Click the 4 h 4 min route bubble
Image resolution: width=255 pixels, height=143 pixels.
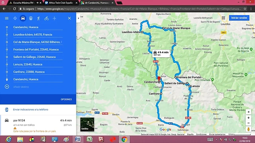click(x=161, y=54)
